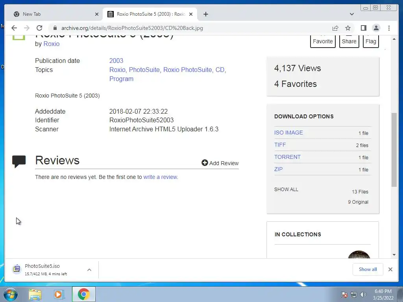403x302 pixels.
Task: Expand the tab search chevron
Action: (351, 14)
